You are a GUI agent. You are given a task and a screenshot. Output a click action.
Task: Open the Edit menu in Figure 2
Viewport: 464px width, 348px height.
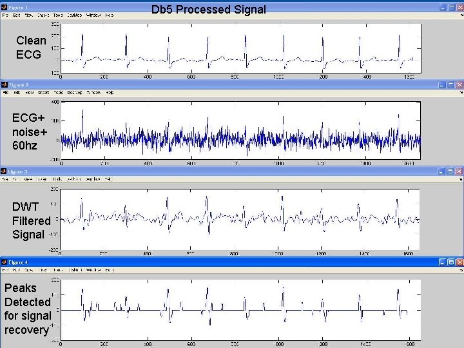17,92
